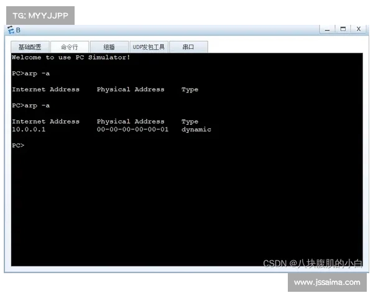The height and width of the screenshot is (298, 373).
Task: Click the 'dynamic' type entry
Action: [196, 130]
